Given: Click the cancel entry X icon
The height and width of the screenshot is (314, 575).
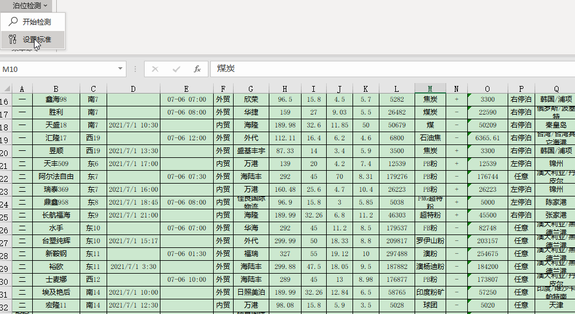Looking at the screenshot, I should (x=155, y=69).
